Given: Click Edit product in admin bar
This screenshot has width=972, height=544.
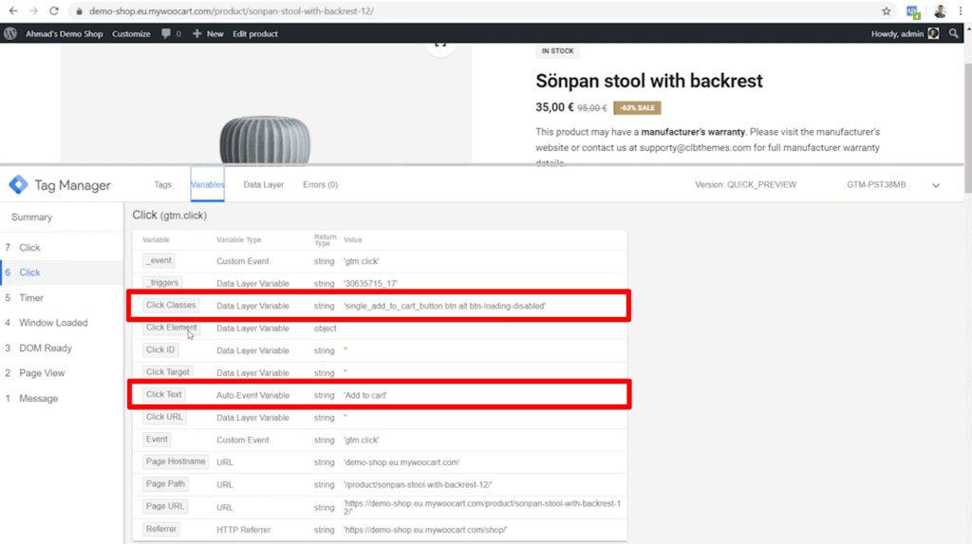Looking at the screenshot, I should [x=254, y=33].
